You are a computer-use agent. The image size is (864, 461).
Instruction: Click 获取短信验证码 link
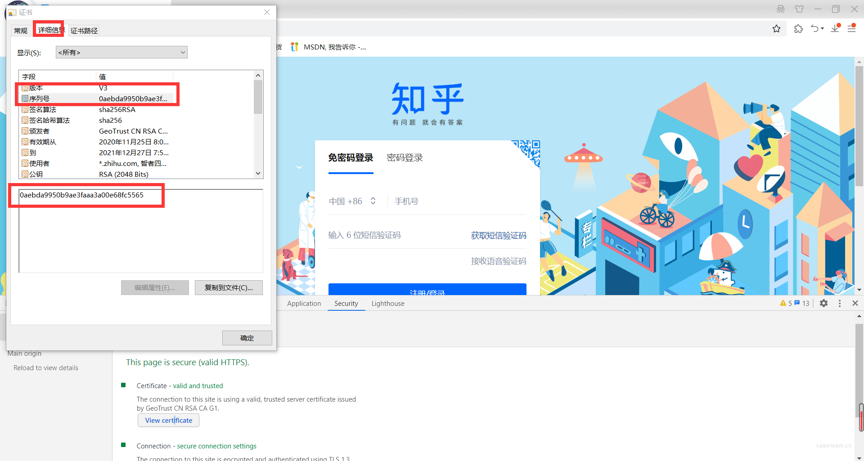click(x=499, y=235)
